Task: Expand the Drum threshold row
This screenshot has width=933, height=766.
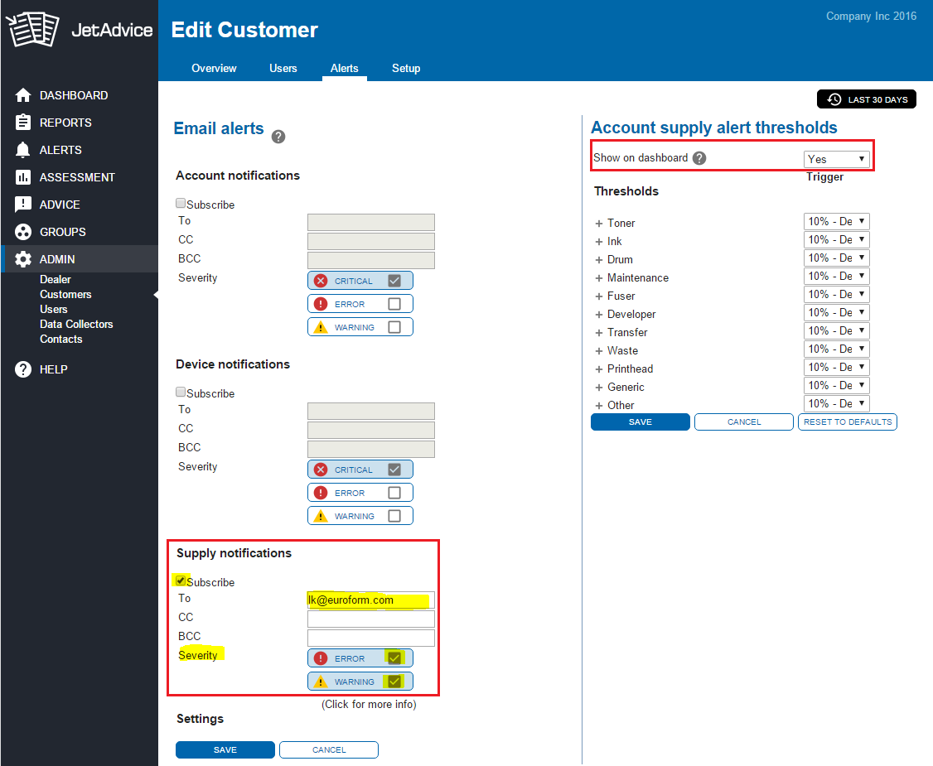Action: coord(598,260)
